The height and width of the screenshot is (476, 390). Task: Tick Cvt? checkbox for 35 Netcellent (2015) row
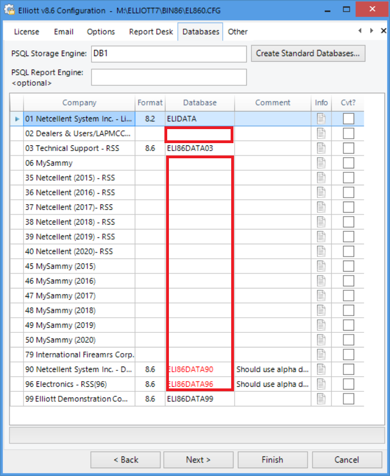[x=348, y=177]
